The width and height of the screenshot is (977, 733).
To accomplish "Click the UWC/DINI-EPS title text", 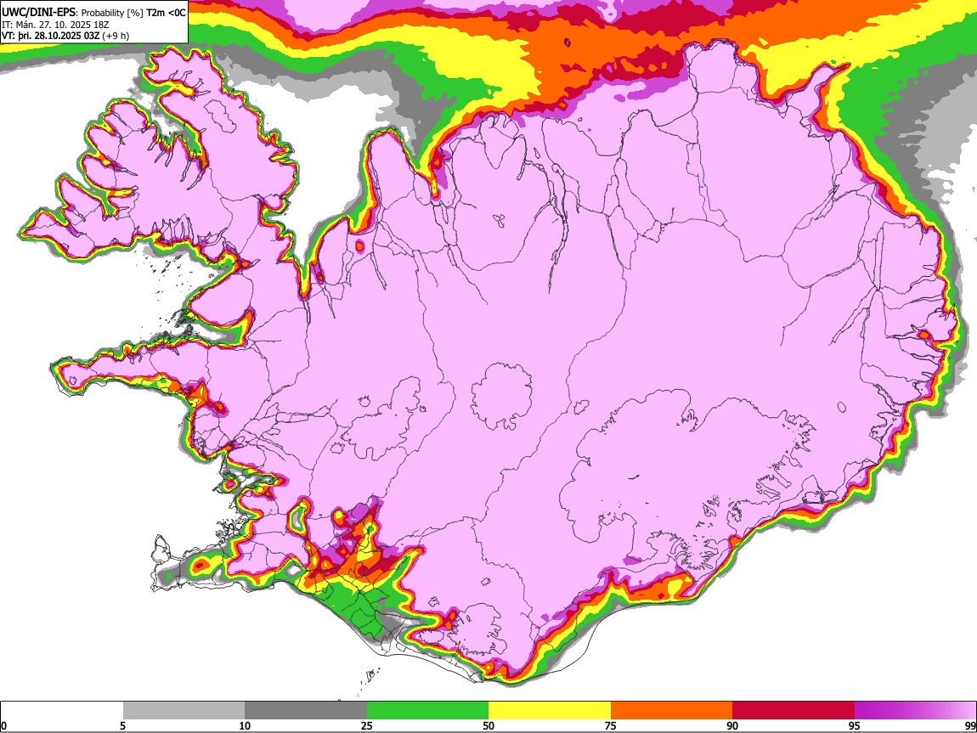I will pyautogui.click(x=38, y=13).
